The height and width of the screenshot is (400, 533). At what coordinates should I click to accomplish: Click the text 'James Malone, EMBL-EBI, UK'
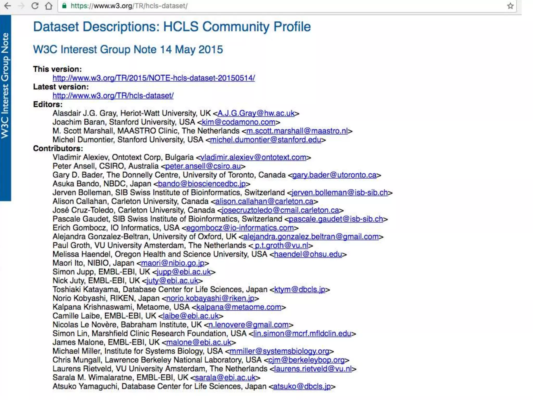[x=106, y=343]
